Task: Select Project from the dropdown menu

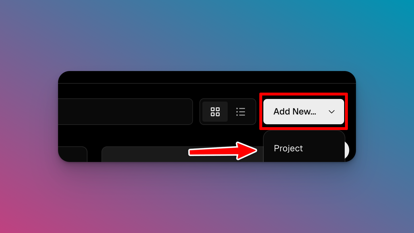Action: (288, 148)
